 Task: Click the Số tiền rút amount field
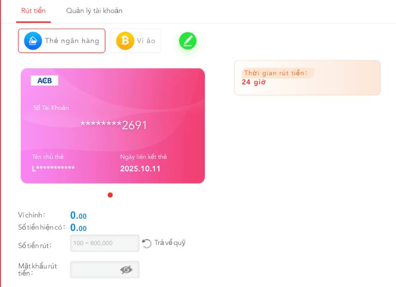(x=104, y=243)
